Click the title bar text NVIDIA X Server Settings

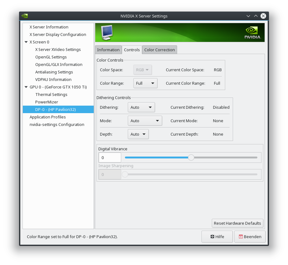coord(144,16)
